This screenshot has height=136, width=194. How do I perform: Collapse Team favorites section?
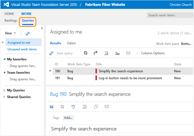pyautogui.click(x=4, y=72)
